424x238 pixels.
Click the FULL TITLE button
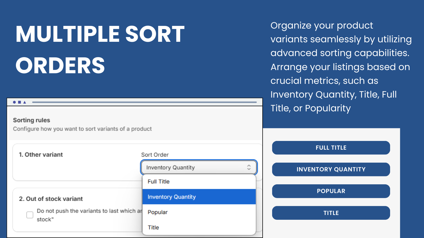331,148
